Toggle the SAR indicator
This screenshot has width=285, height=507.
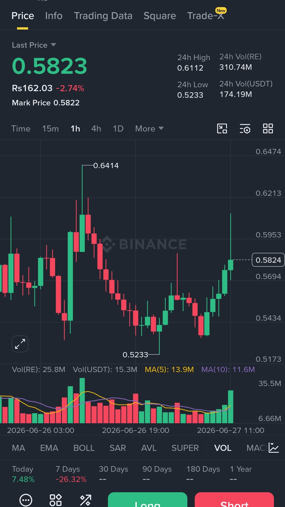click(x=118, y=448)
